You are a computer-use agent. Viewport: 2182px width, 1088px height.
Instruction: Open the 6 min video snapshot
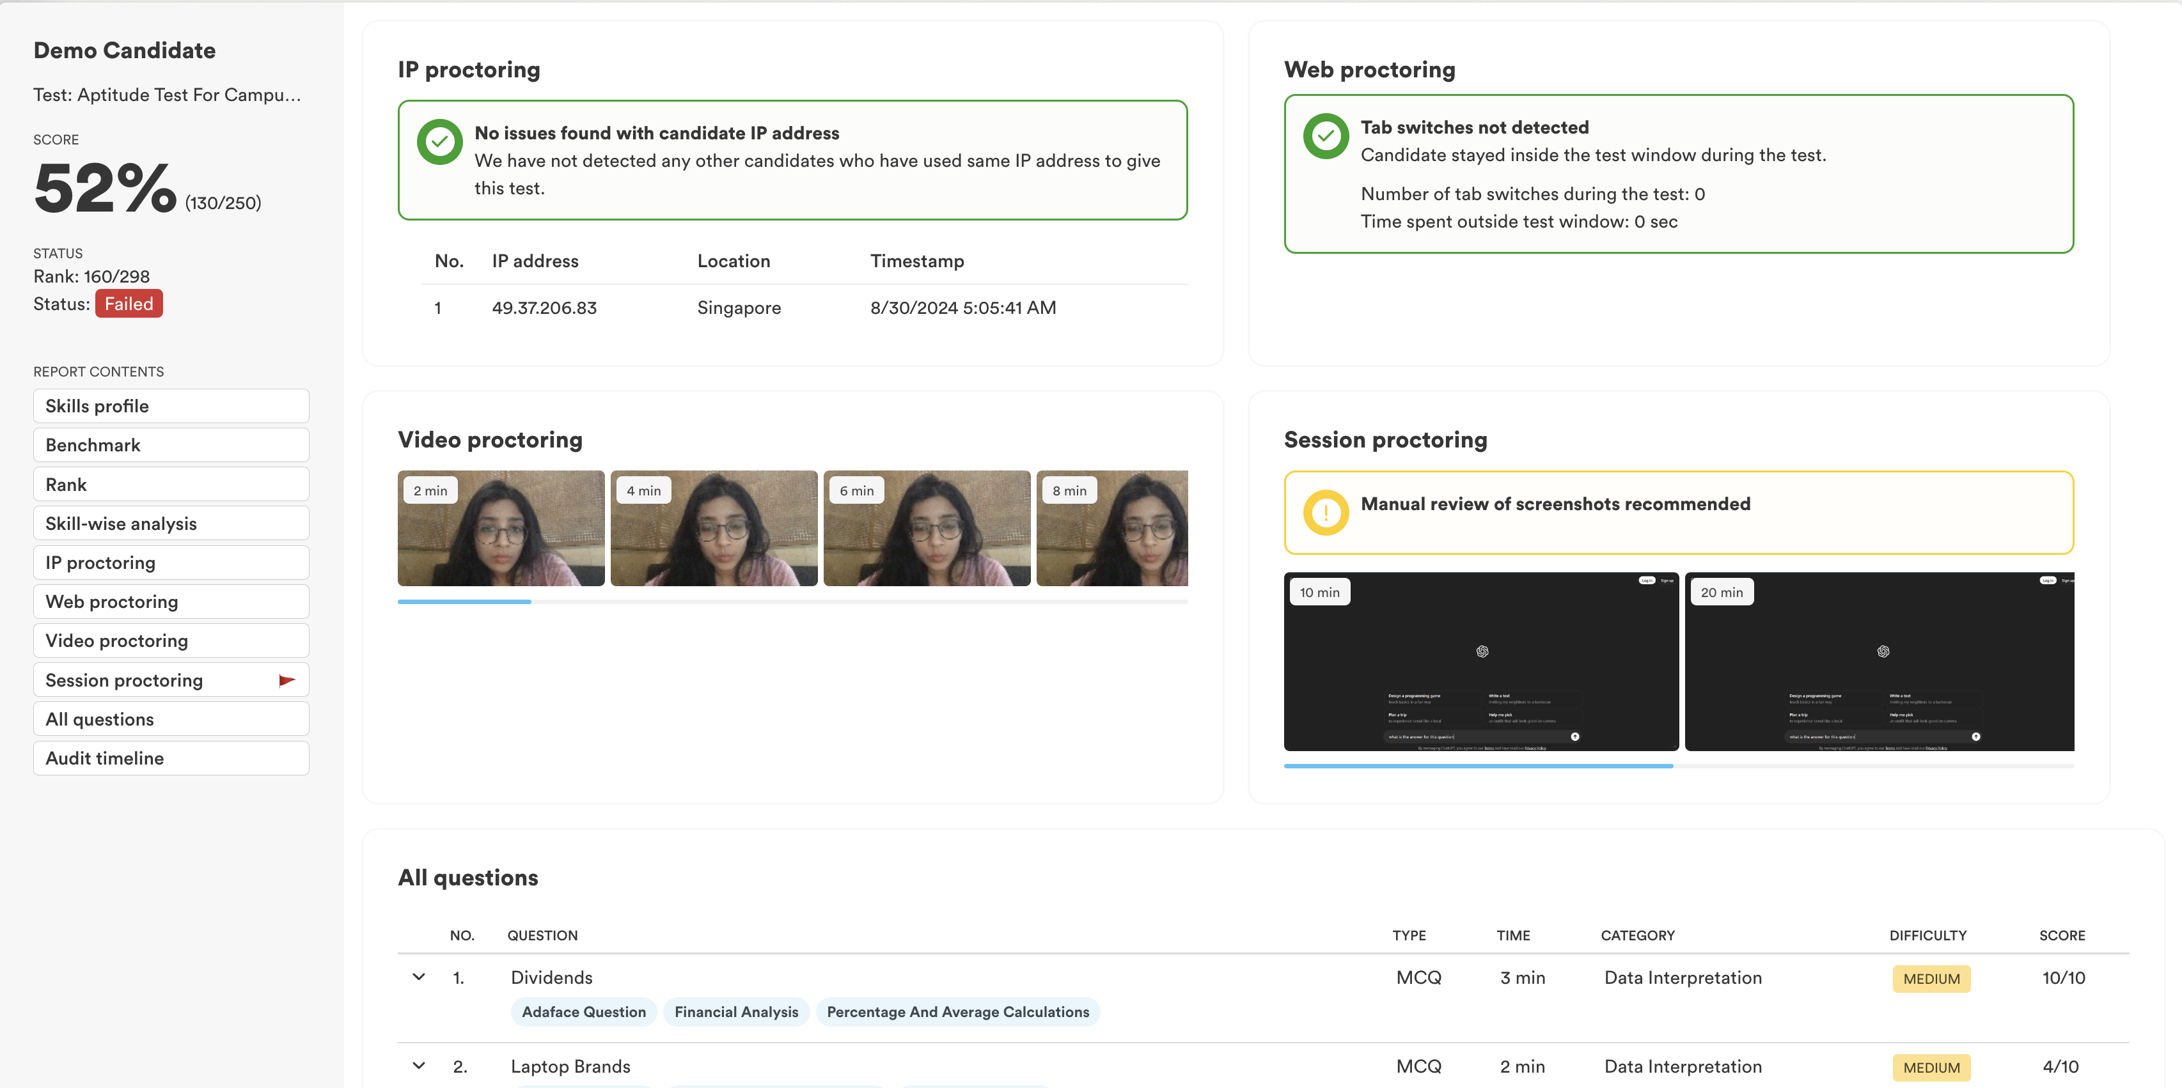[927, 528]
